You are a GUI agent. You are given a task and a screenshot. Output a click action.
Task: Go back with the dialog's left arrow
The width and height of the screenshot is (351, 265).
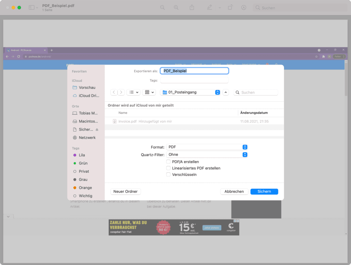(x=114, y=92)
